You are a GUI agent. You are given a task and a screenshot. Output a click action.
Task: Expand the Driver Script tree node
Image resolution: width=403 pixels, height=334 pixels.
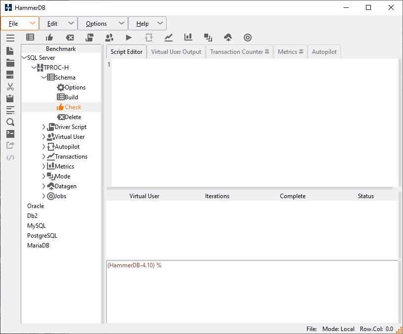coord(44,127)
